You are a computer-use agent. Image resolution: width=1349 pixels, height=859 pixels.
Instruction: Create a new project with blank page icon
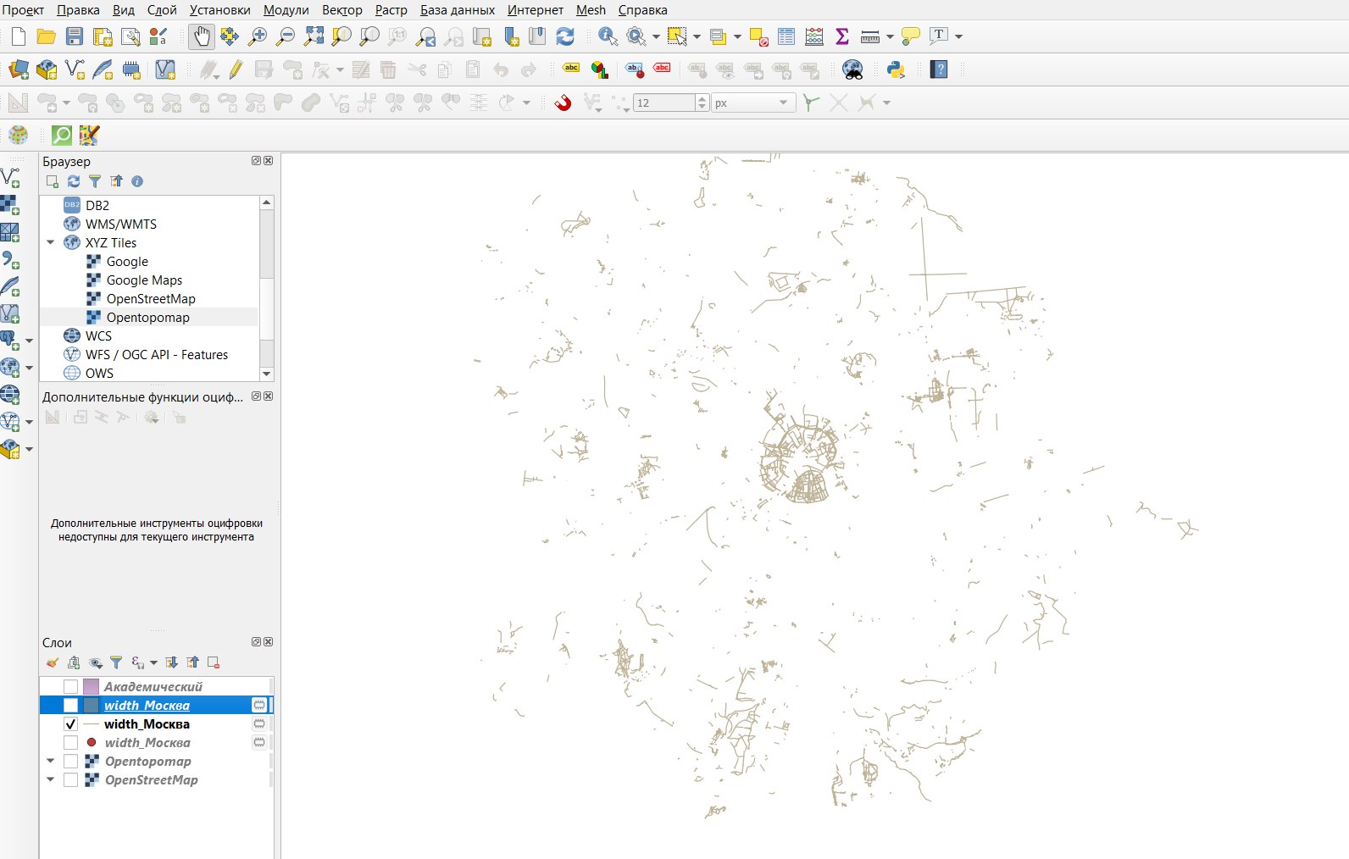pyautogui.click(x=19, y=36)
